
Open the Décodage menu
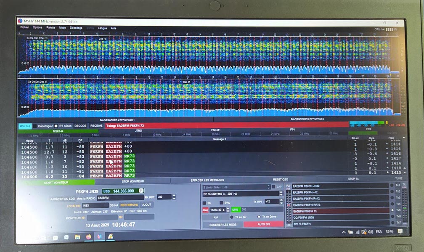[x=76, y=28]
